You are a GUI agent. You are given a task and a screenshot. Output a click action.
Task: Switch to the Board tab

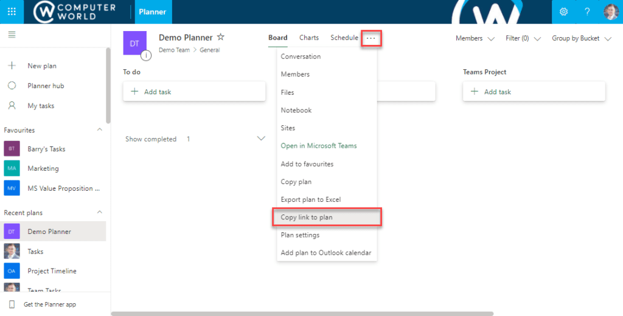click(277, 38)
